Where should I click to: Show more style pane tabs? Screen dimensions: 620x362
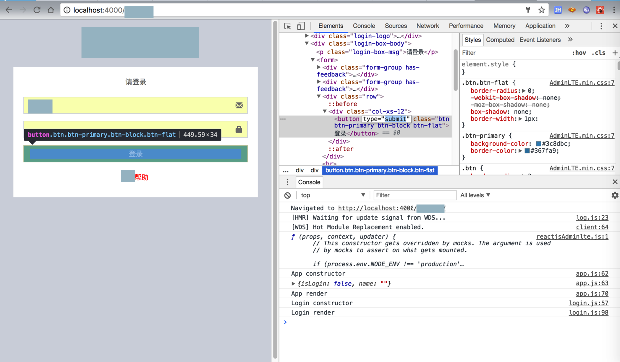pos(570,40)
